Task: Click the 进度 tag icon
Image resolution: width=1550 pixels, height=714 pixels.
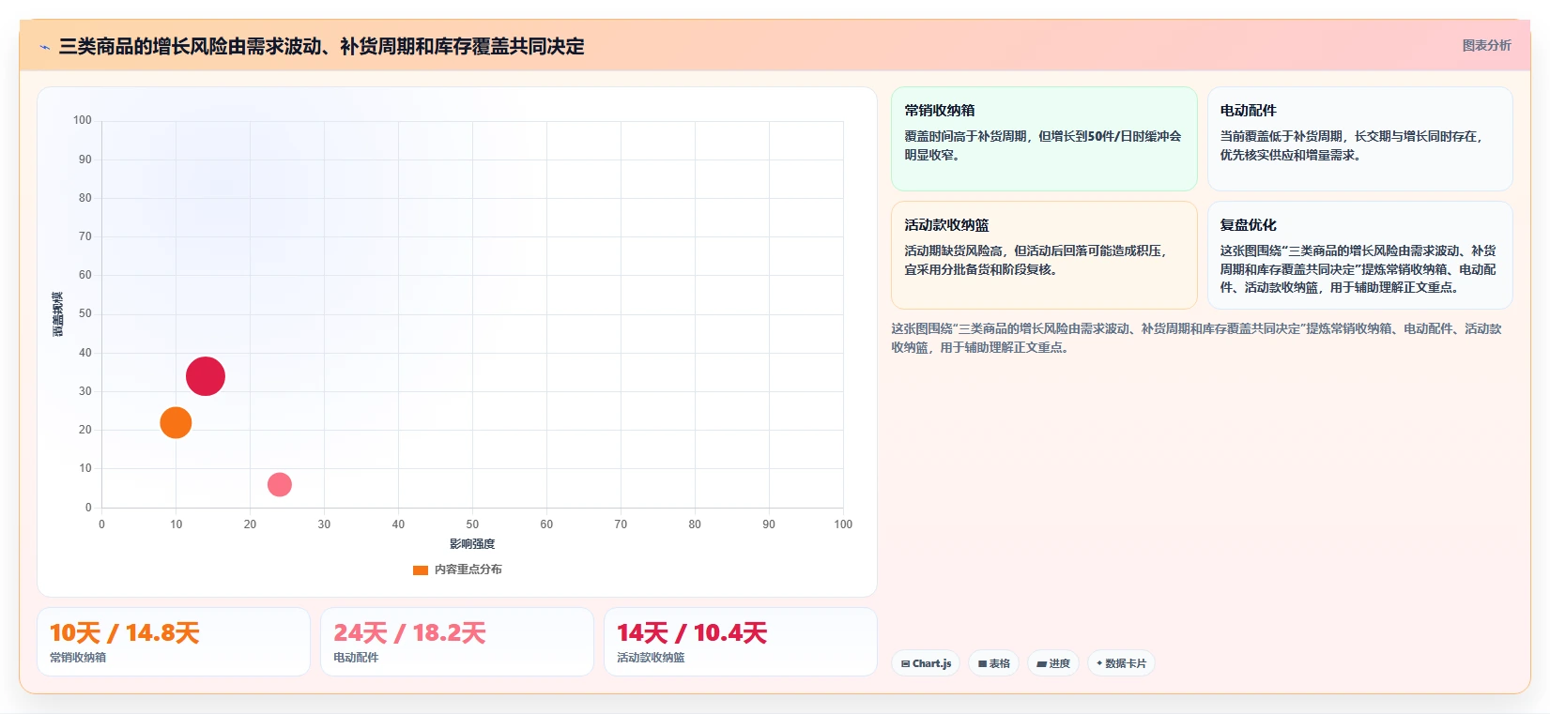Action: (1041, 663)
